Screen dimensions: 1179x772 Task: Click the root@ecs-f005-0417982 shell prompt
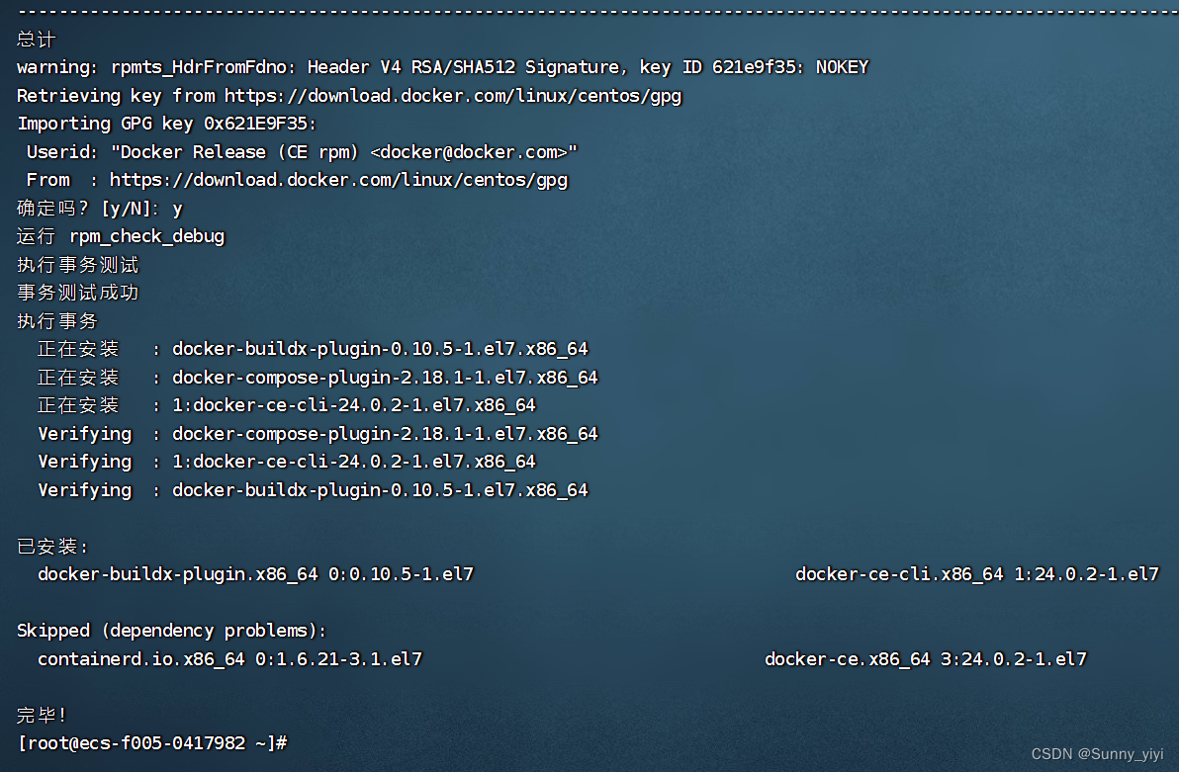pos(151,742)
